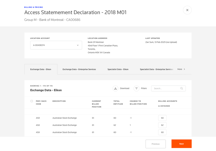Focus the Search input field
Screen dimensions: 216x151
[168, 88]
